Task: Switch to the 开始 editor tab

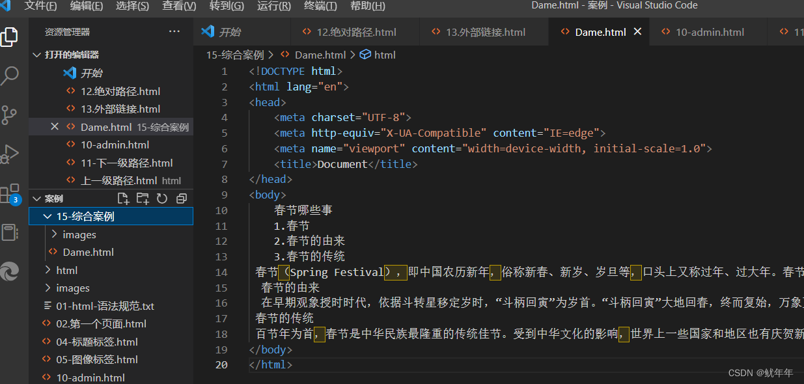Action: [241, 32]
